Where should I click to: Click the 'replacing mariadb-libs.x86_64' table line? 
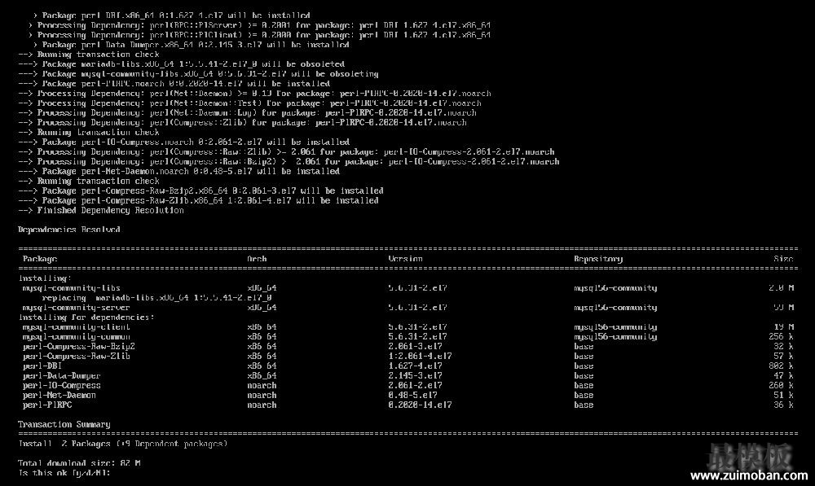[157, 297]
